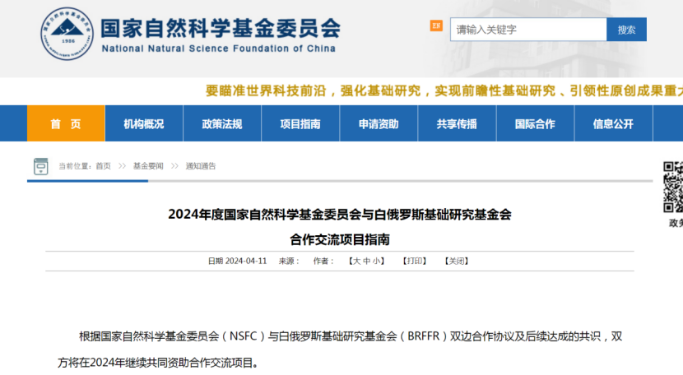Open the 首页 home tab
The image size is (683, 375).
pos(66,124)
